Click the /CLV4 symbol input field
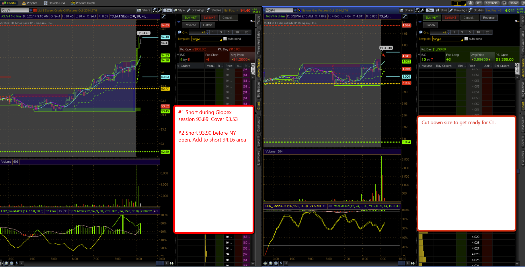Viewport: 525px width, 267px height. tap(15, 10)
